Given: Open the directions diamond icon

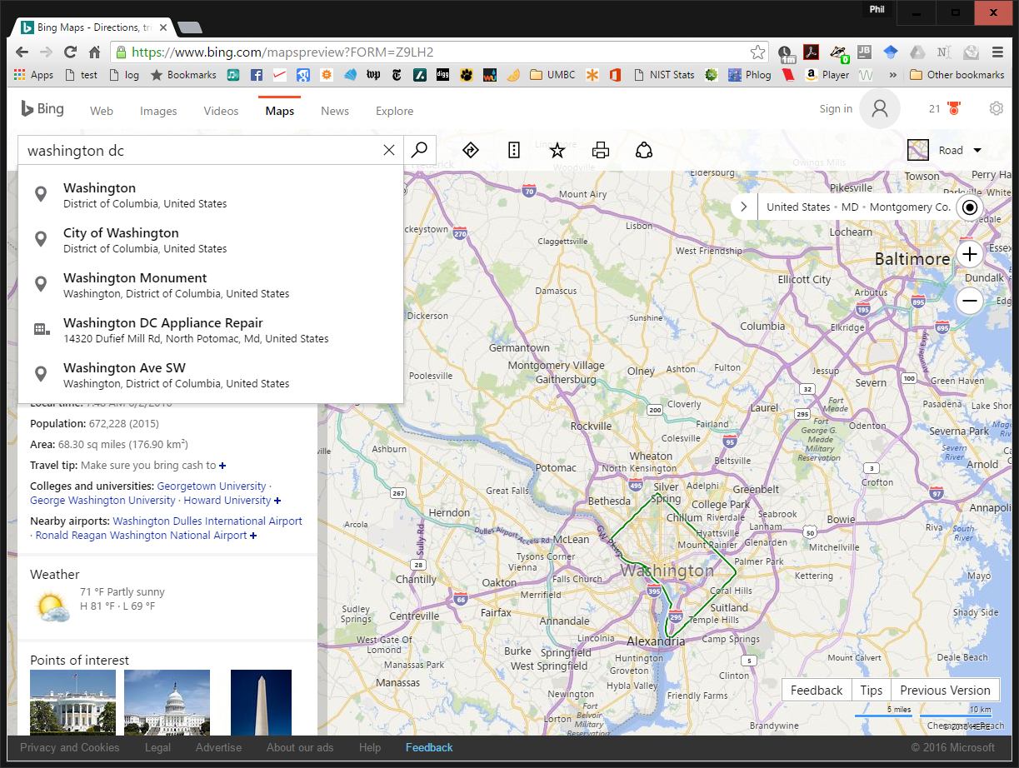Looking at the screenshot, I should [470, 151].
